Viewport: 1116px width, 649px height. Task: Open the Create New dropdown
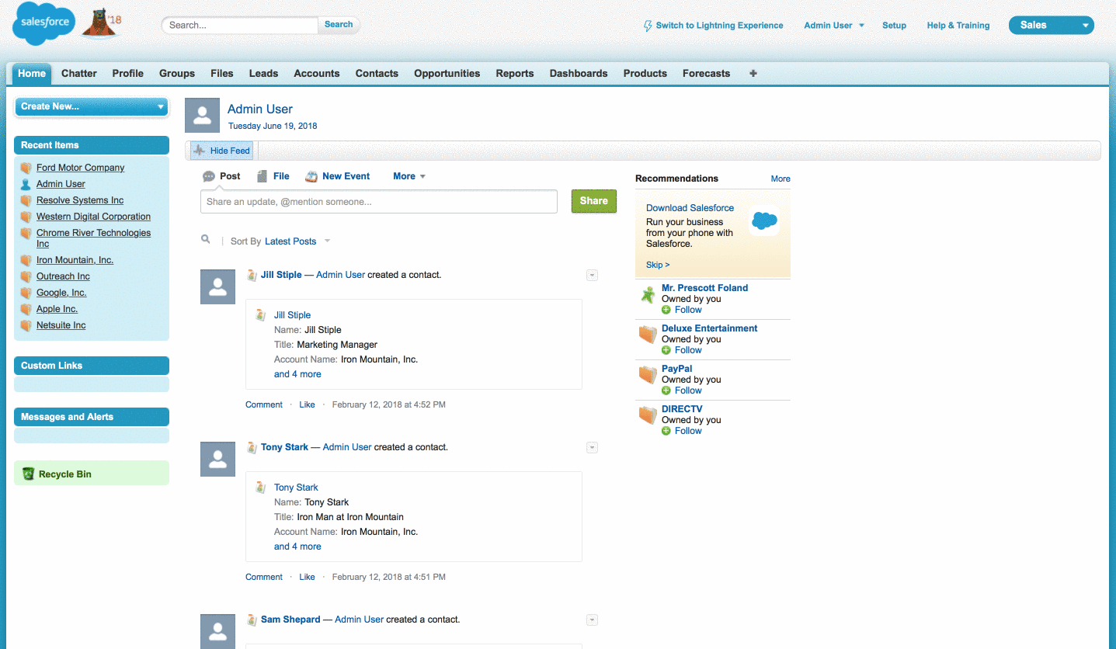point(92,106)
